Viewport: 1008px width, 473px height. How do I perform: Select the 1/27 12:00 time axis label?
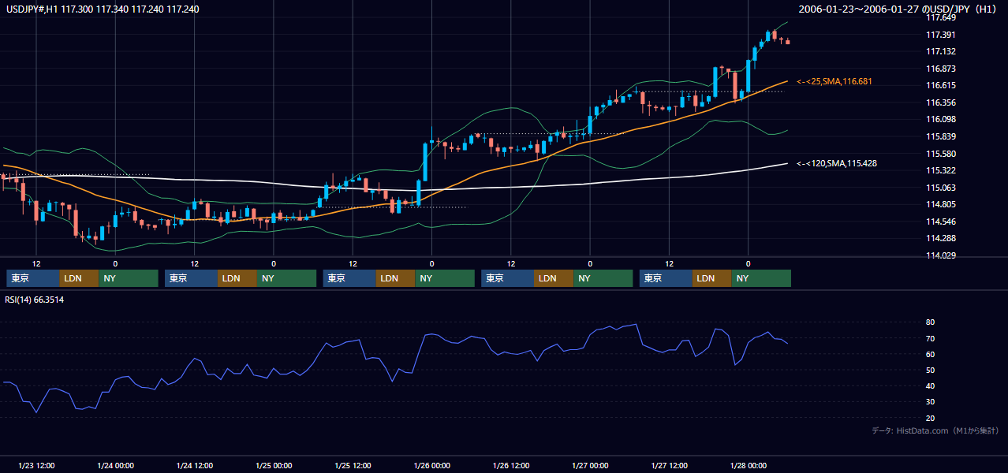click(x=669, y=465)
